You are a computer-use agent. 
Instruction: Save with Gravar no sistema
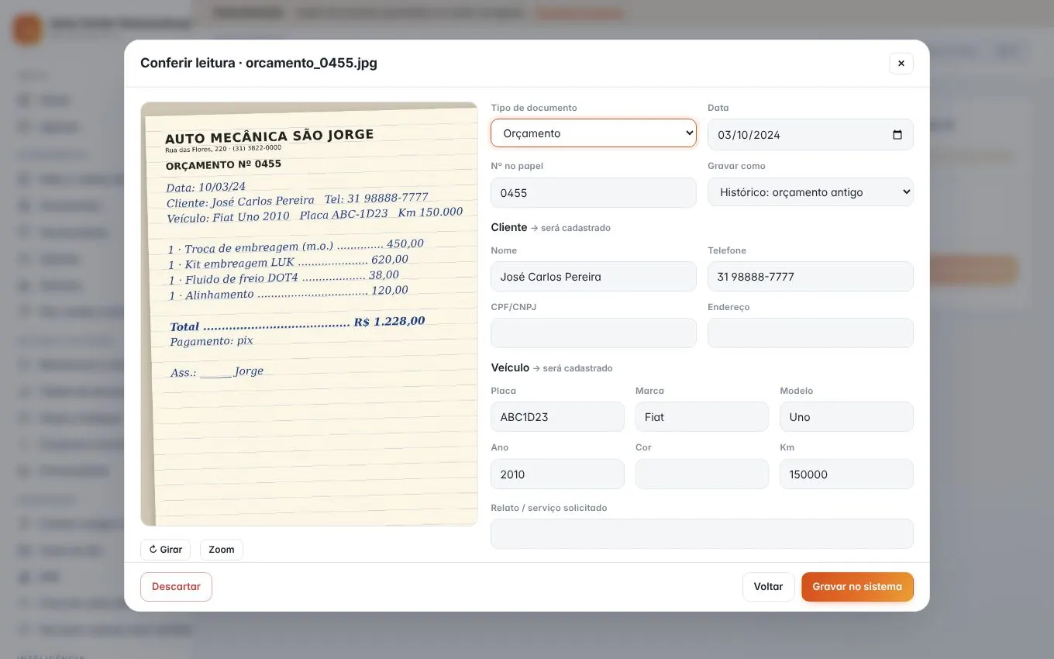(x=857, y=587)
